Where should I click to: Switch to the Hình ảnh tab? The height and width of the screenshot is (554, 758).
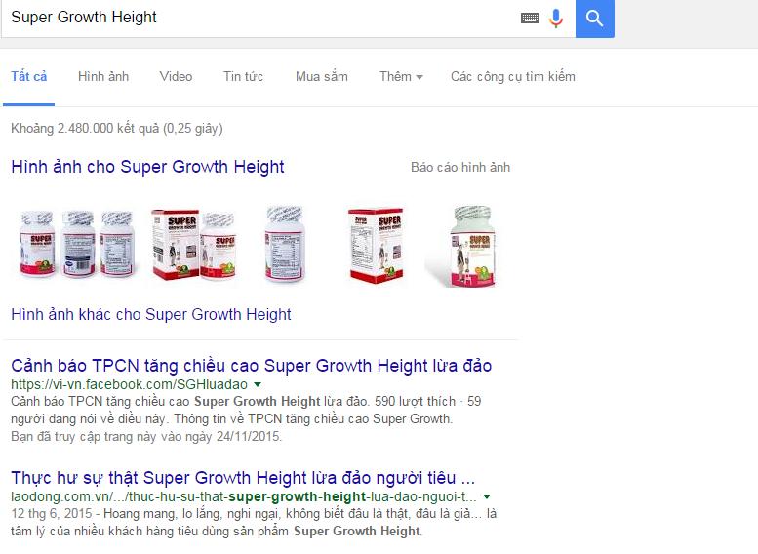tap(103, 76)
